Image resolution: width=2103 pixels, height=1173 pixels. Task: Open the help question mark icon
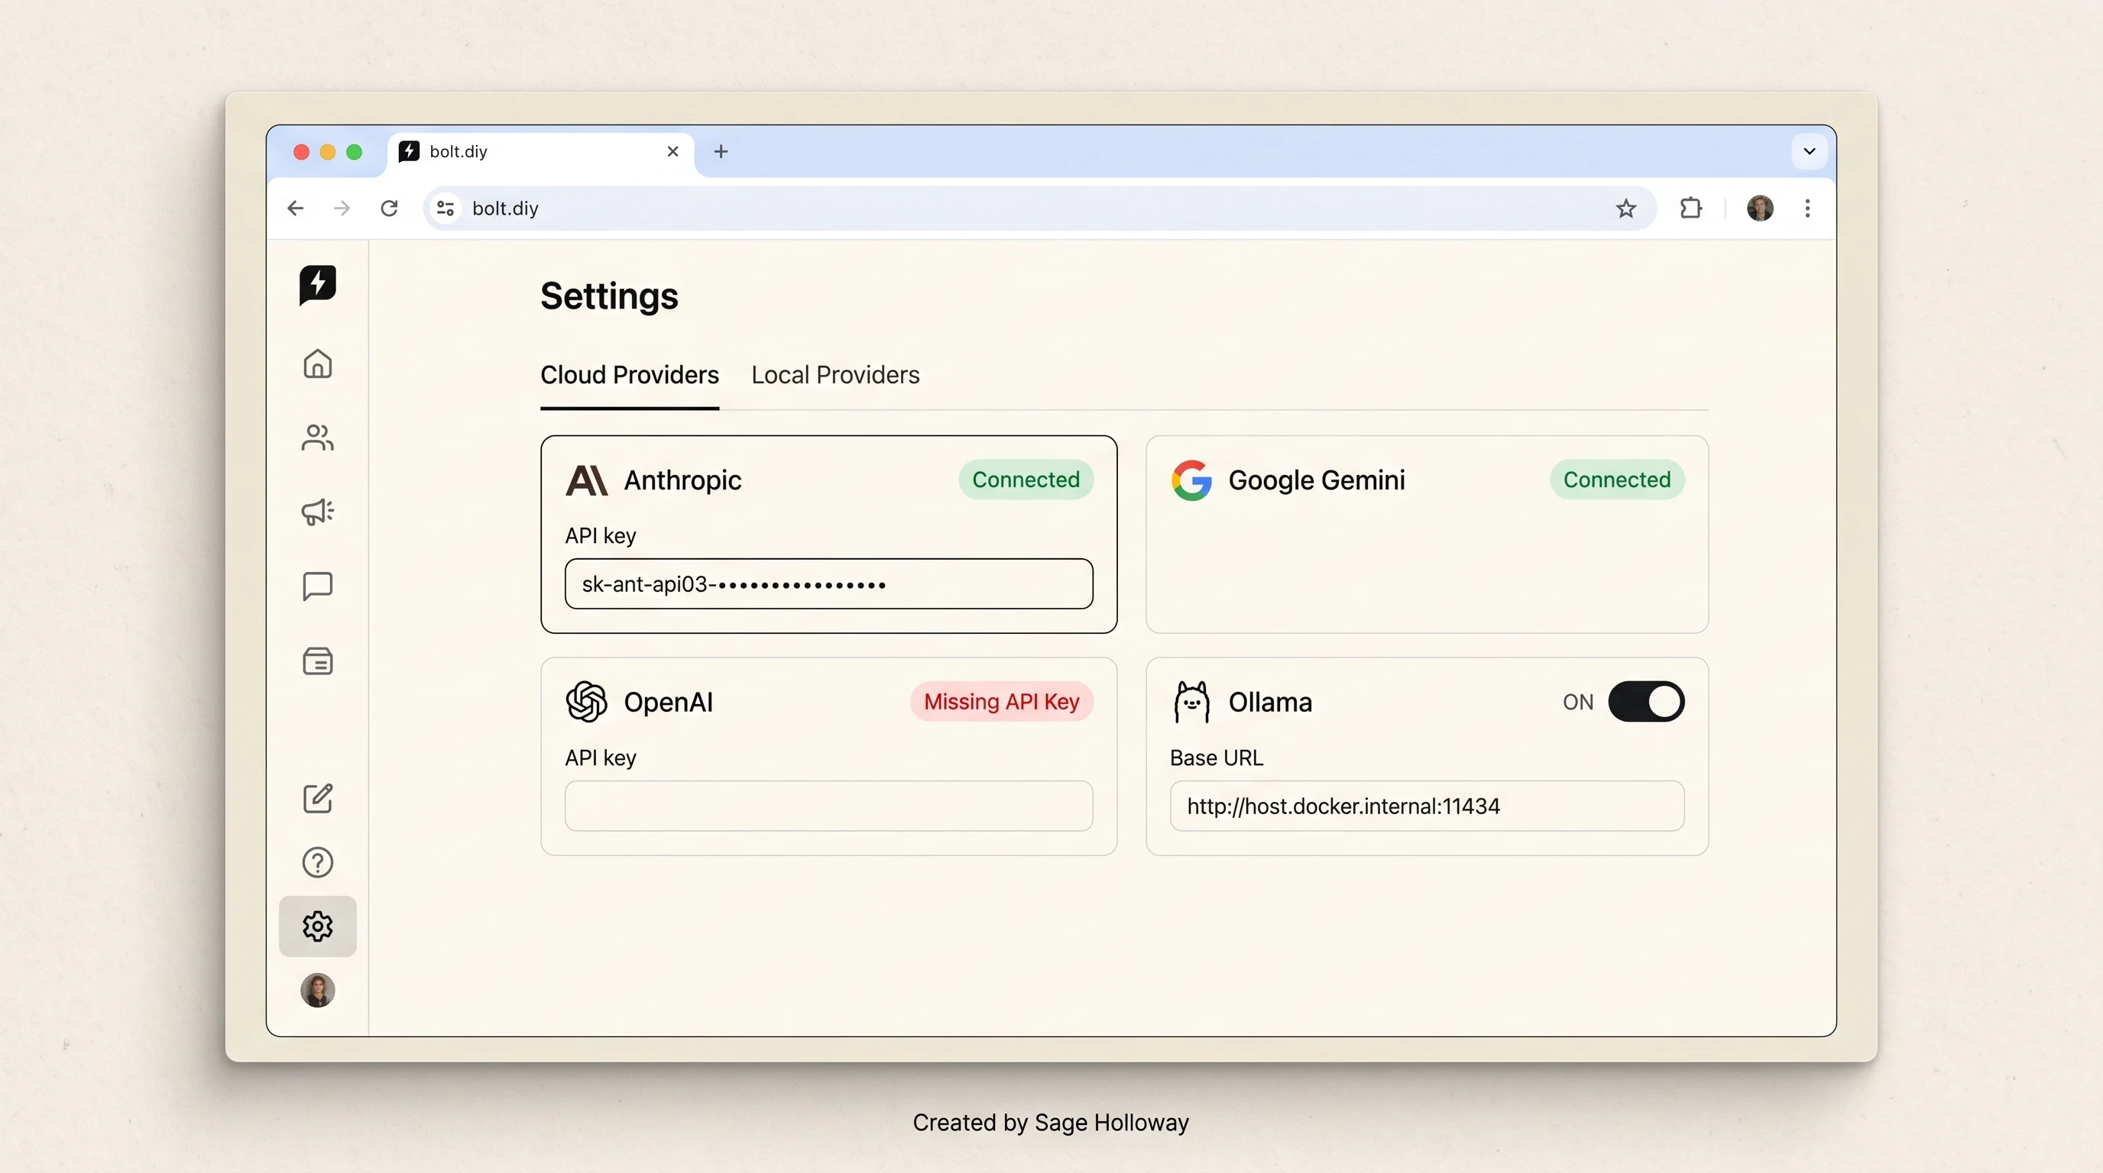pyautogui.click(x=318, y=862)
